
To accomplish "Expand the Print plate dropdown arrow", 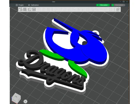I will click(x=113, y=5).
